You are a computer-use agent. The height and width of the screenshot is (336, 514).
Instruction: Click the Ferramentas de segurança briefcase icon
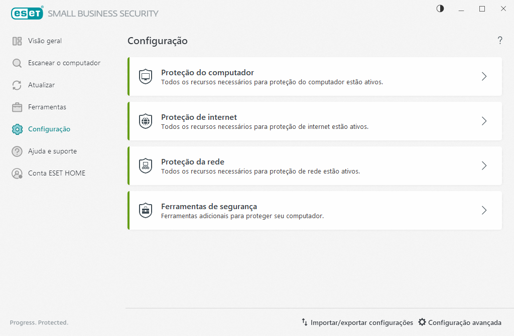click(x=145, y=210)
